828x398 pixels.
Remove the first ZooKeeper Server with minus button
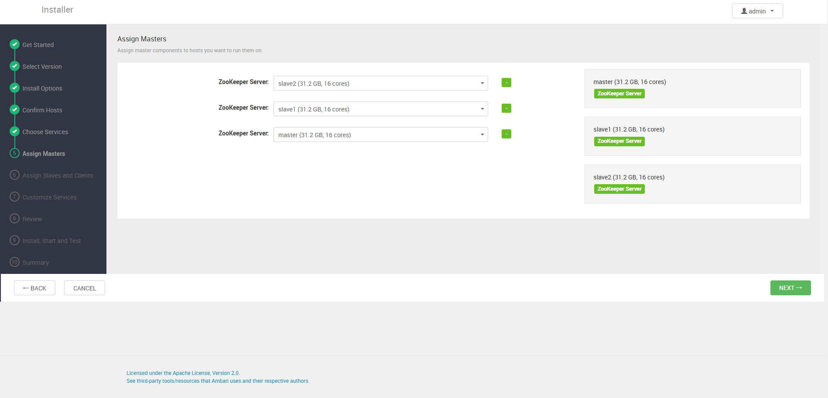(x=506, y=82)
